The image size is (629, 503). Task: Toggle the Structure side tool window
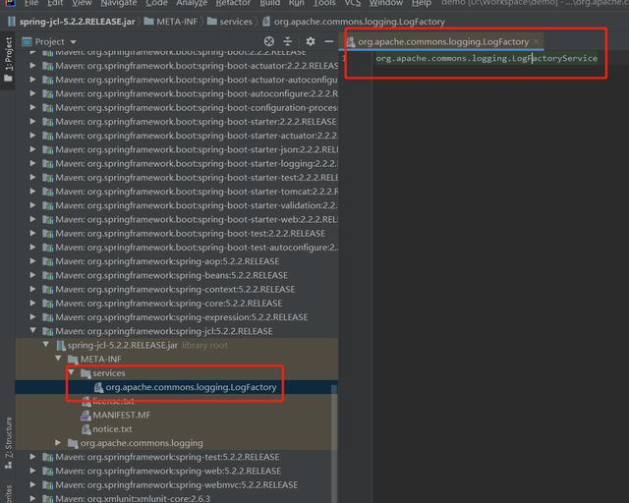[8, 442]
